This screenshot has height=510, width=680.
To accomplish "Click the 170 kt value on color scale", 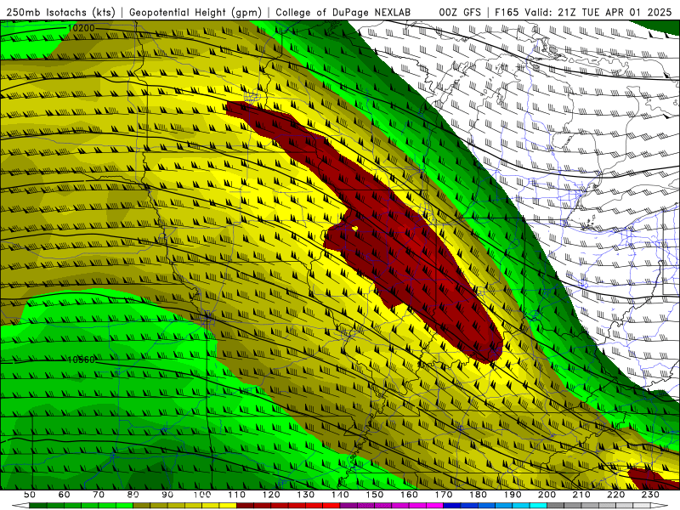I will 444,495.
